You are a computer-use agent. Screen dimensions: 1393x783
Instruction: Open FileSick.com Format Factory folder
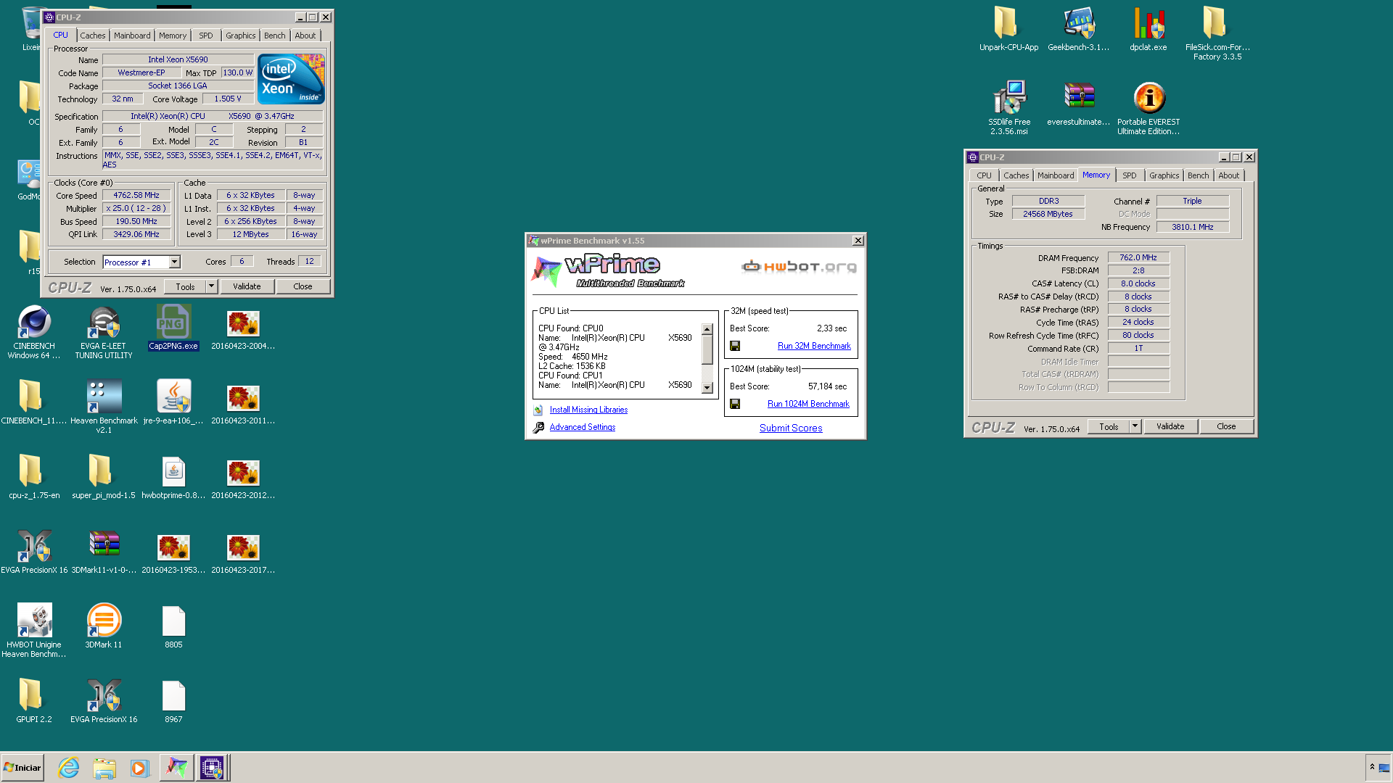1217,33
